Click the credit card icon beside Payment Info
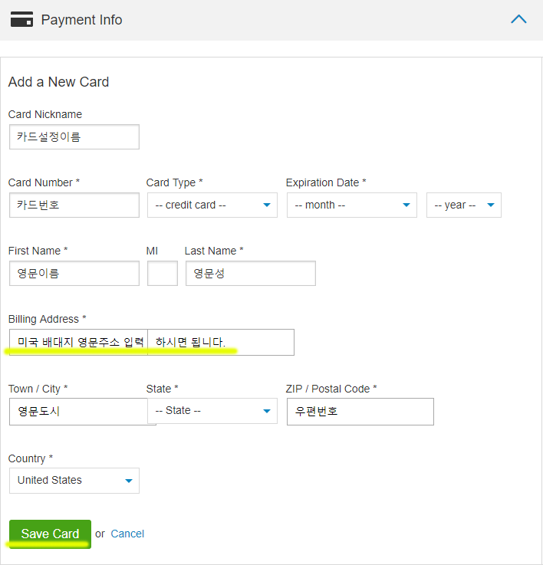This screenshot has height=565, width=543. pyautogui.click(x=21, y=19)
